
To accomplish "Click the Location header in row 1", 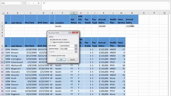I will coord(62,19).
